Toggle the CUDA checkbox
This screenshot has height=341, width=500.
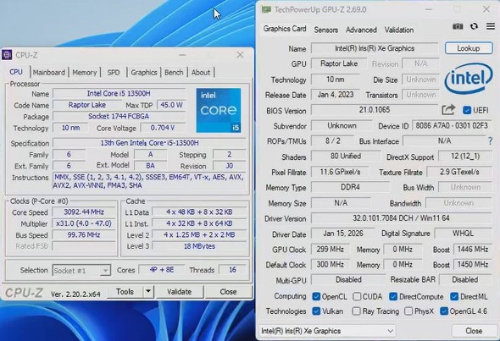(357, 296)
